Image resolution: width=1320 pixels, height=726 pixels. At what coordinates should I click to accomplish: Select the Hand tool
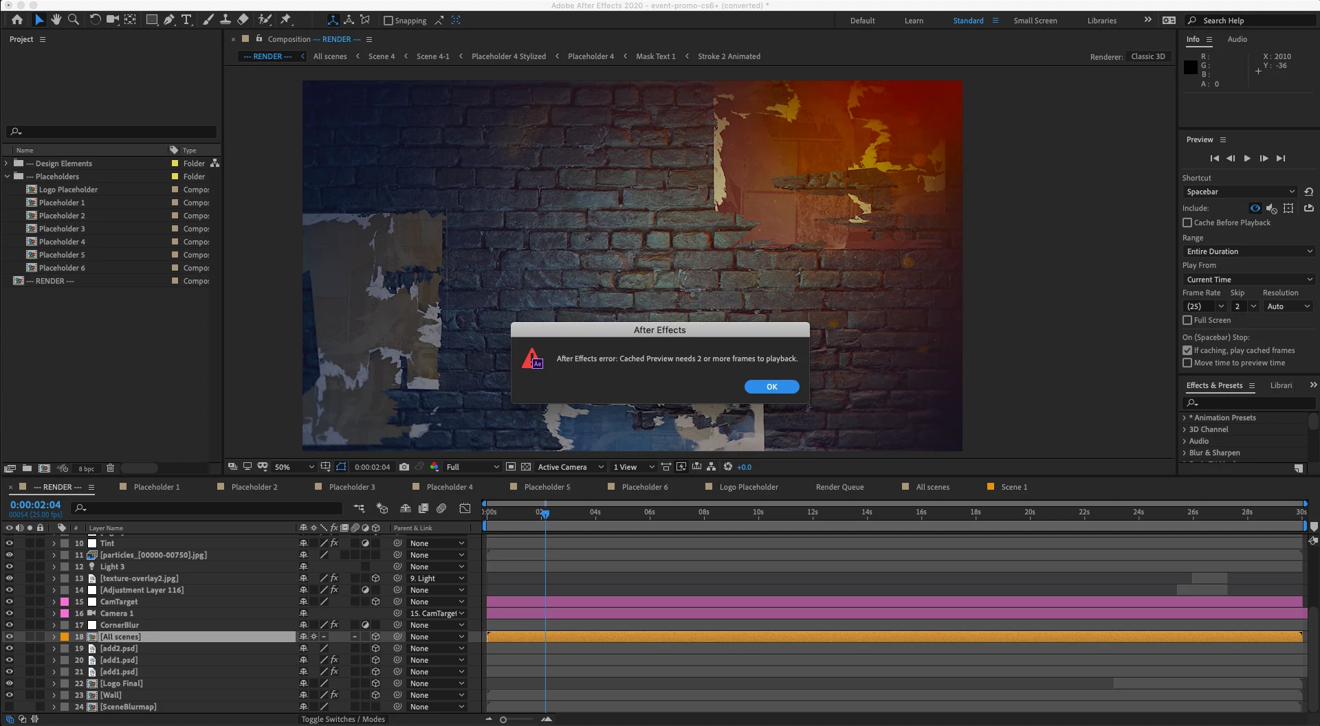click(x=56, y=20)
